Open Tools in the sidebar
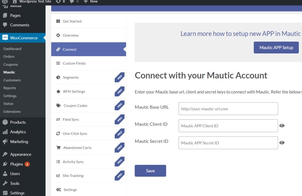302x196 pixels. (23, 183)
